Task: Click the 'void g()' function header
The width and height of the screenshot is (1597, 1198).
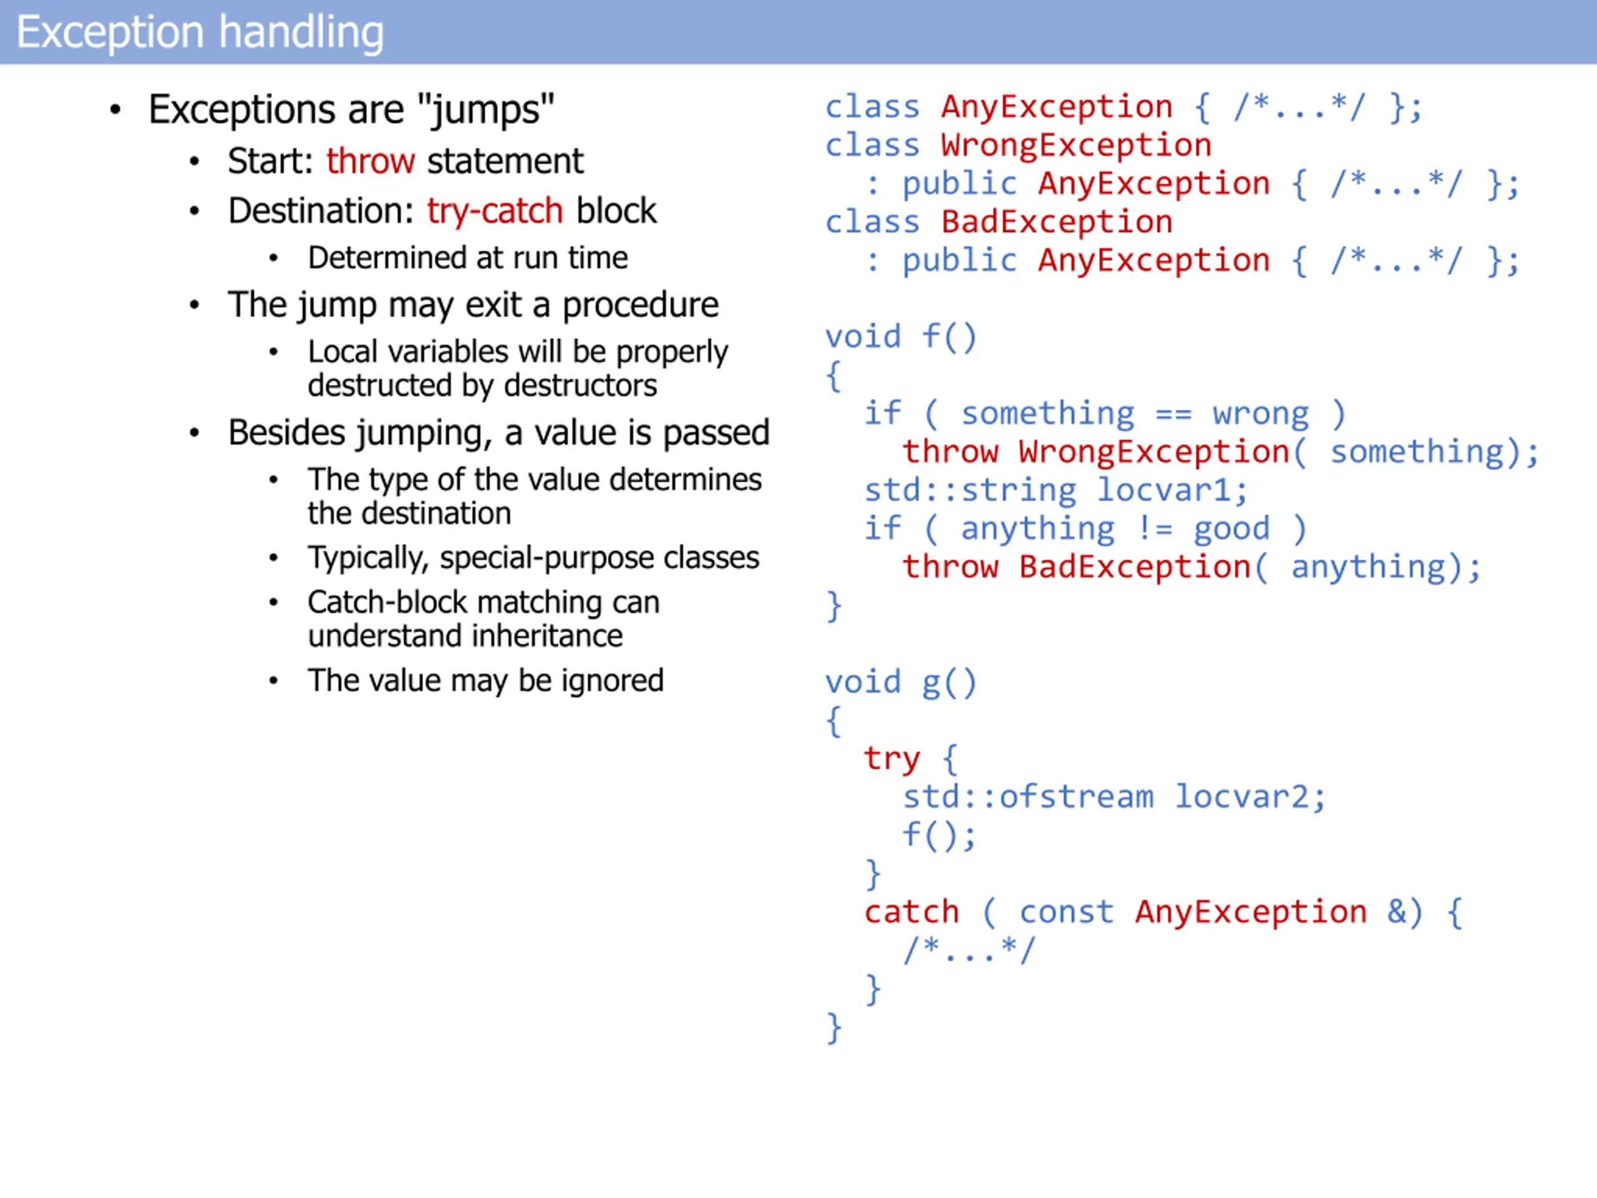Action: tap(901, 683)
